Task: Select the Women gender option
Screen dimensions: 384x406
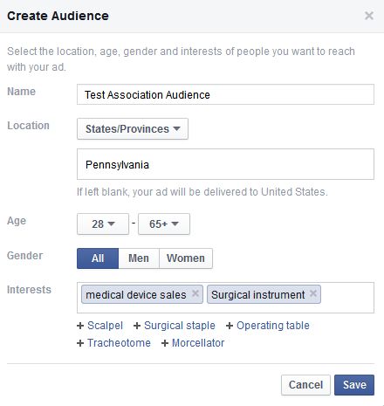Action: [186, 258]
